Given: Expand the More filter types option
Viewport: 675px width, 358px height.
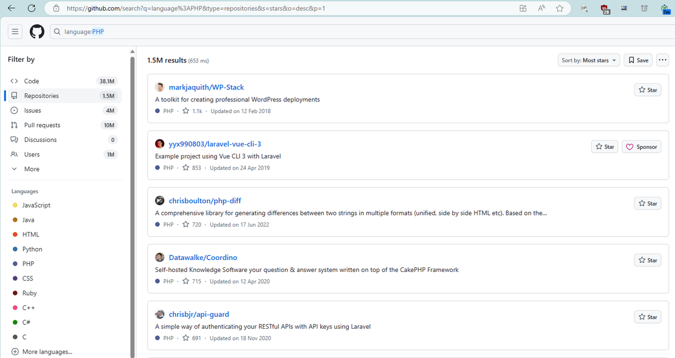Looking at the screenshot, I should pos(63,169).
